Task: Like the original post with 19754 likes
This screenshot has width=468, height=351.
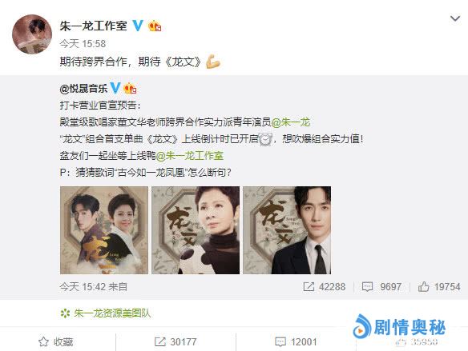Action: click(x=423, y=287)
